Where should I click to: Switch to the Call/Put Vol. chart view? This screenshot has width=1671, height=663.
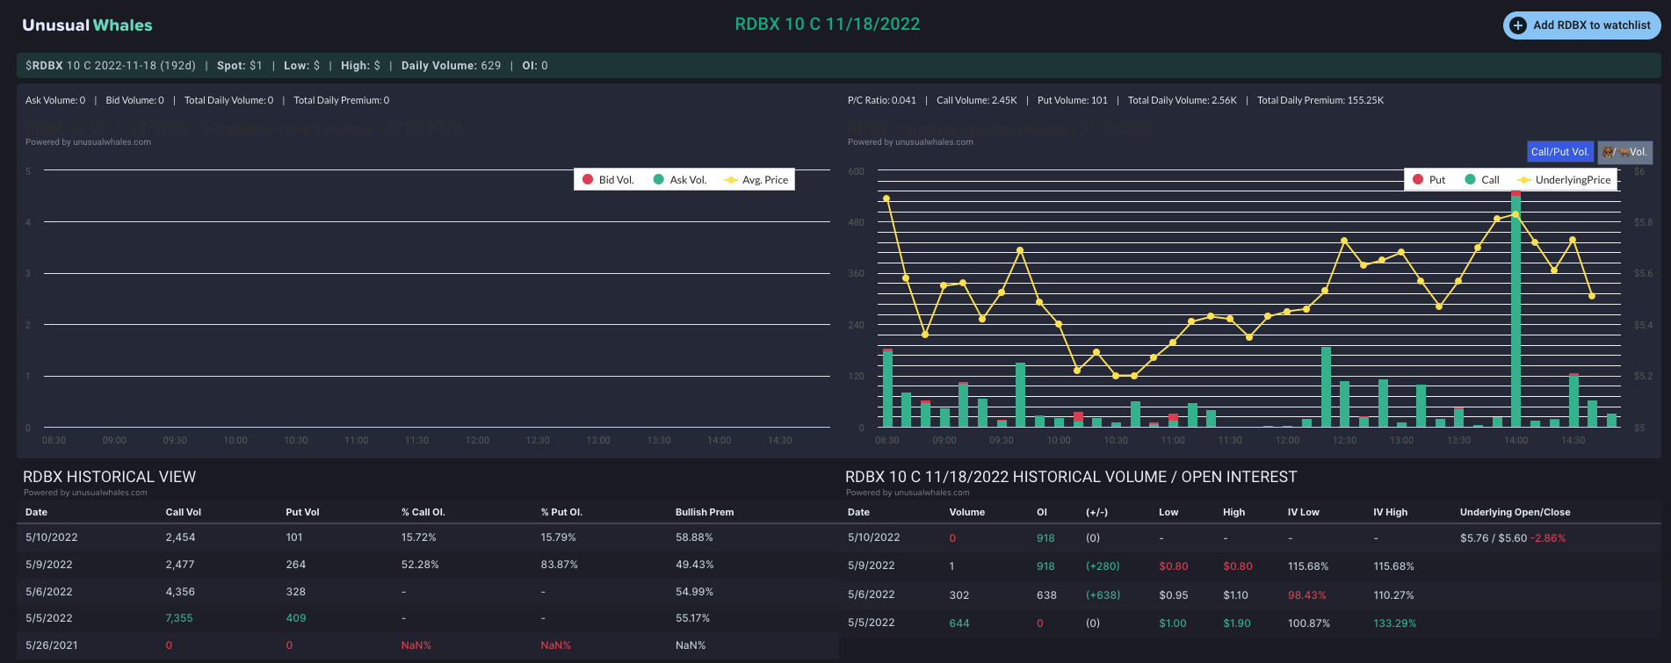point(1560,152)
